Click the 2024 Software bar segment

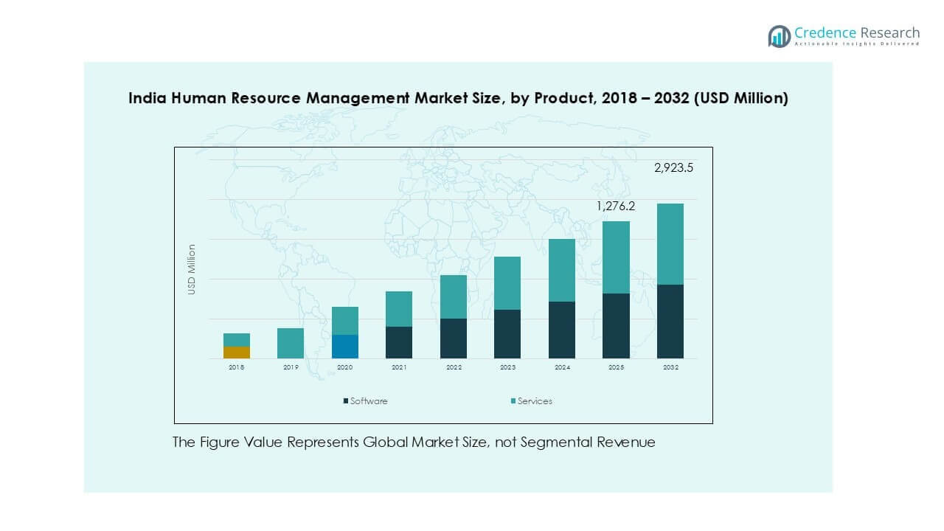[x=562, y=330]
